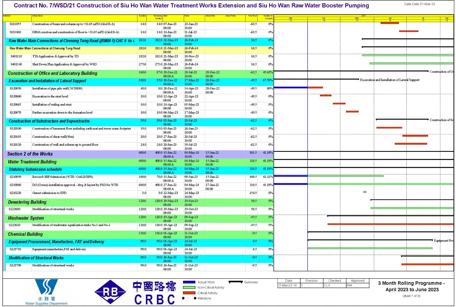Select activity 'Shut Down Plan Application & Approval by WSD'

coord(64,65)
